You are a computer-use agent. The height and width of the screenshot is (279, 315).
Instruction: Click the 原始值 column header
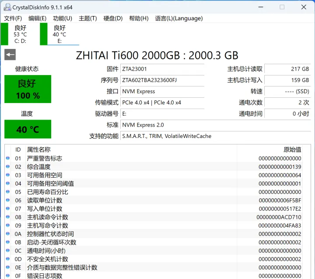click(x=292, y=150)
